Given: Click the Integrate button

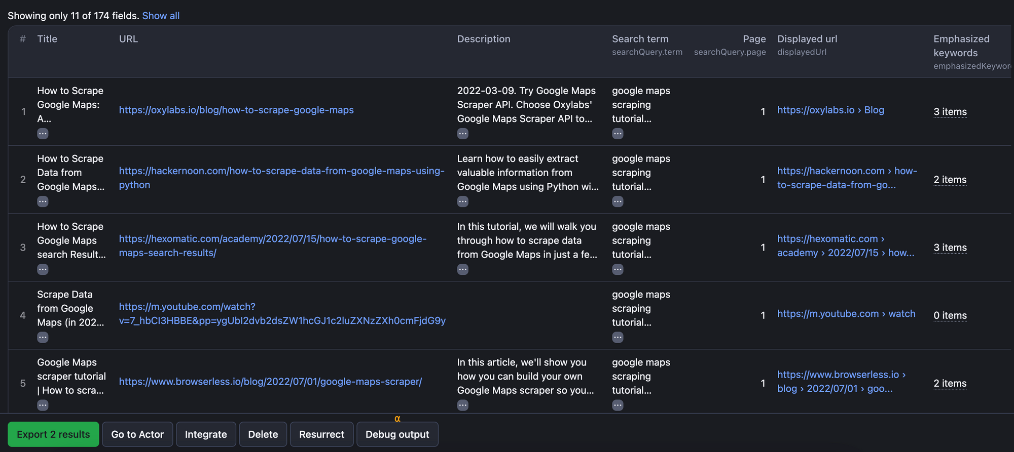Looking at the screenshot, I should pos(206,434).
